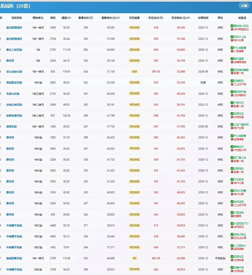Screen dimensions: 252x275
Task: Click the 现房 delivery time cell
Action: [x=203, y=83]
